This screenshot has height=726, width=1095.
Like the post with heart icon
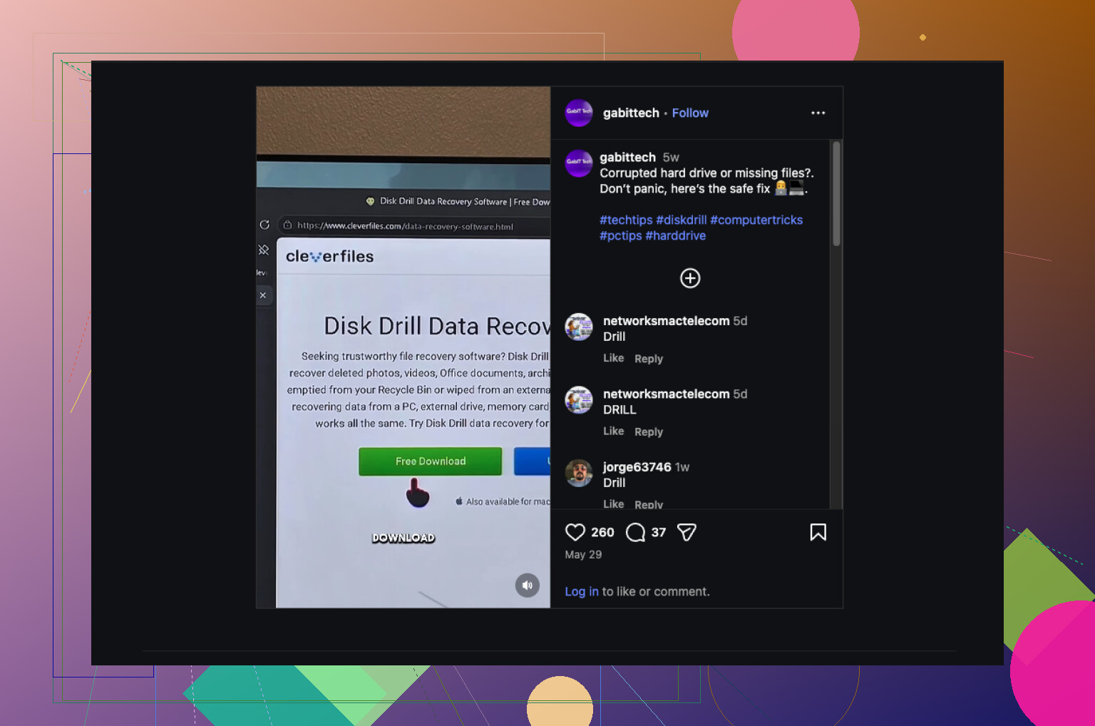575,532
